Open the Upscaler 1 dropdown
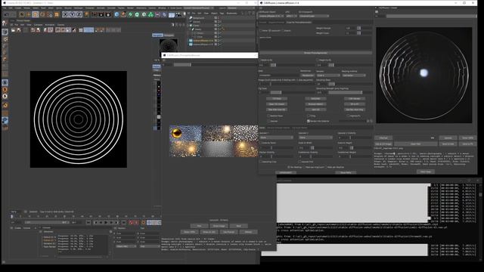 click(276, 138)
